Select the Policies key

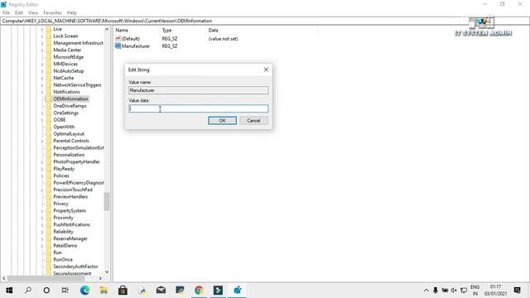click(61, 175)
